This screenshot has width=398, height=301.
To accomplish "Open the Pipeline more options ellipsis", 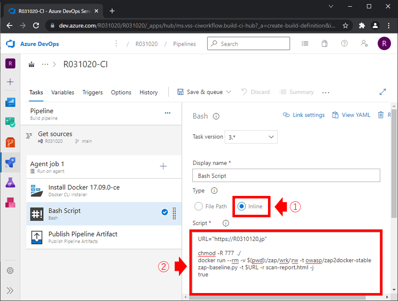I will (168, 113).
